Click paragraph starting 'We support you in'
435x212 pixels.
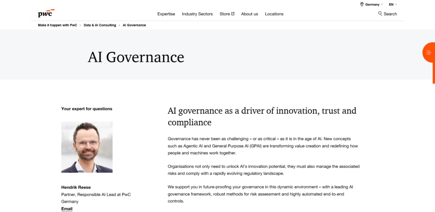[260, 194]
